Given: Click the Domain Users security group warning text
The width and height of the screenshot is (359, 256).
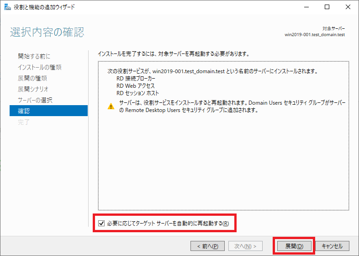Looking at the screenshot, I should (232, 107).
